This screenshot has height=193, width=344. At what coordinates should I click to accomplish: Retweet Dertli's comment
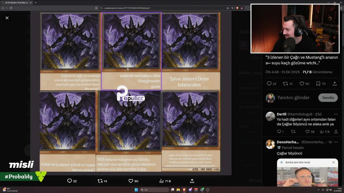(293, 132)
